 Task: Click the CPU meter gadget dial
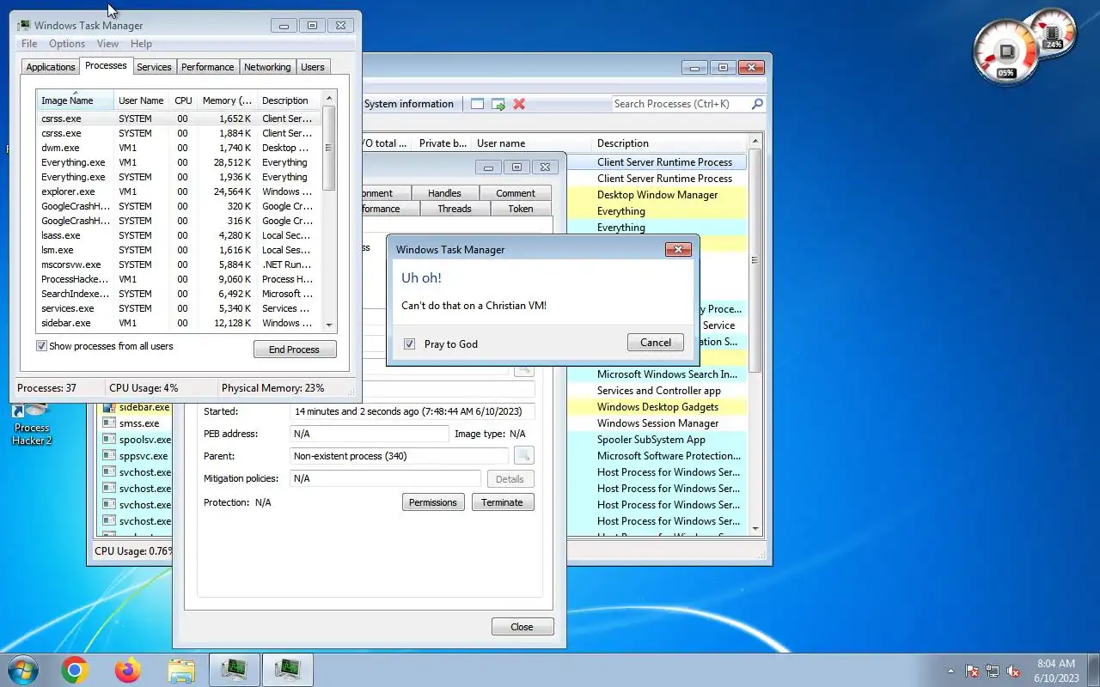click(1007, 52)
